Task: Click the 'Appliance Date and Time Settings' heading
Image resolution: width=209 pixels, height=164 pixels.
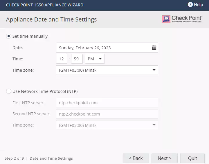Action: [51, 20]
